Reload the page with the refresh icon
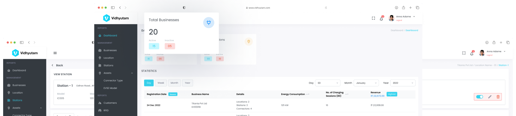This screenshot has width=516, height=116. pyautogui.click(x=326, y=8)
